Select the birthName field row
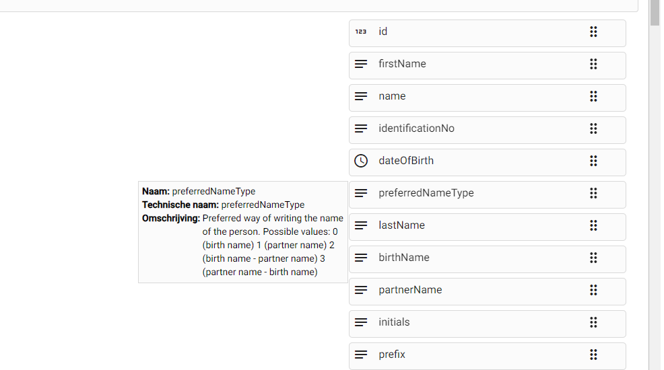Image resolution: width=664 pixels, height=370 pixels. (x=471, y=258)
